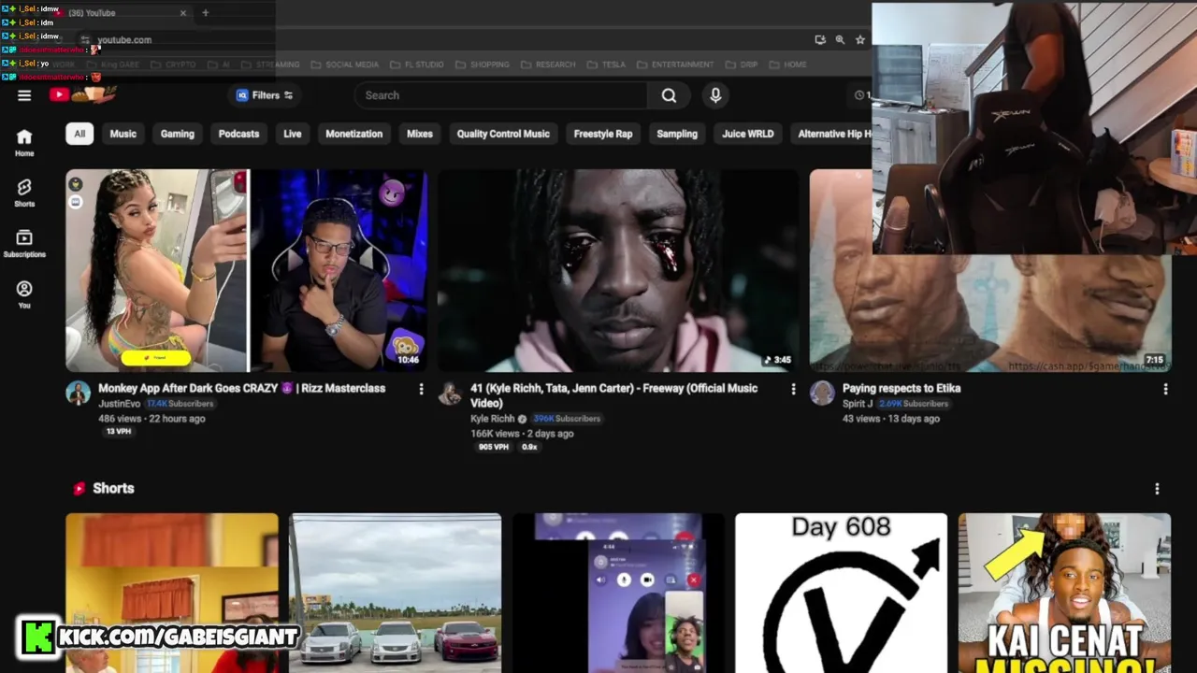Open the Shorts section options menu
This screenshot has width=1197, height=673.
coord(1157,489)
